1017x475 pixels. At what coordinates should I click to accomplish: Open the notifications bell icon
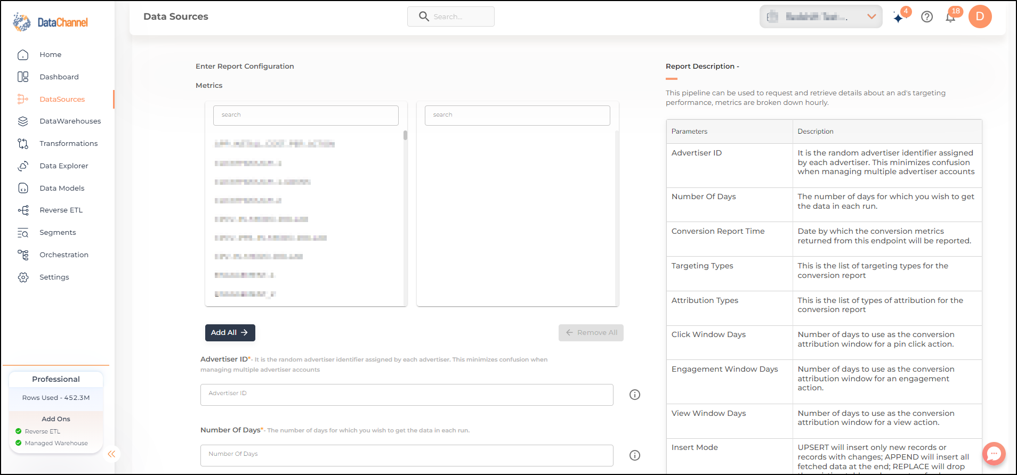click(x=950, y=17)
